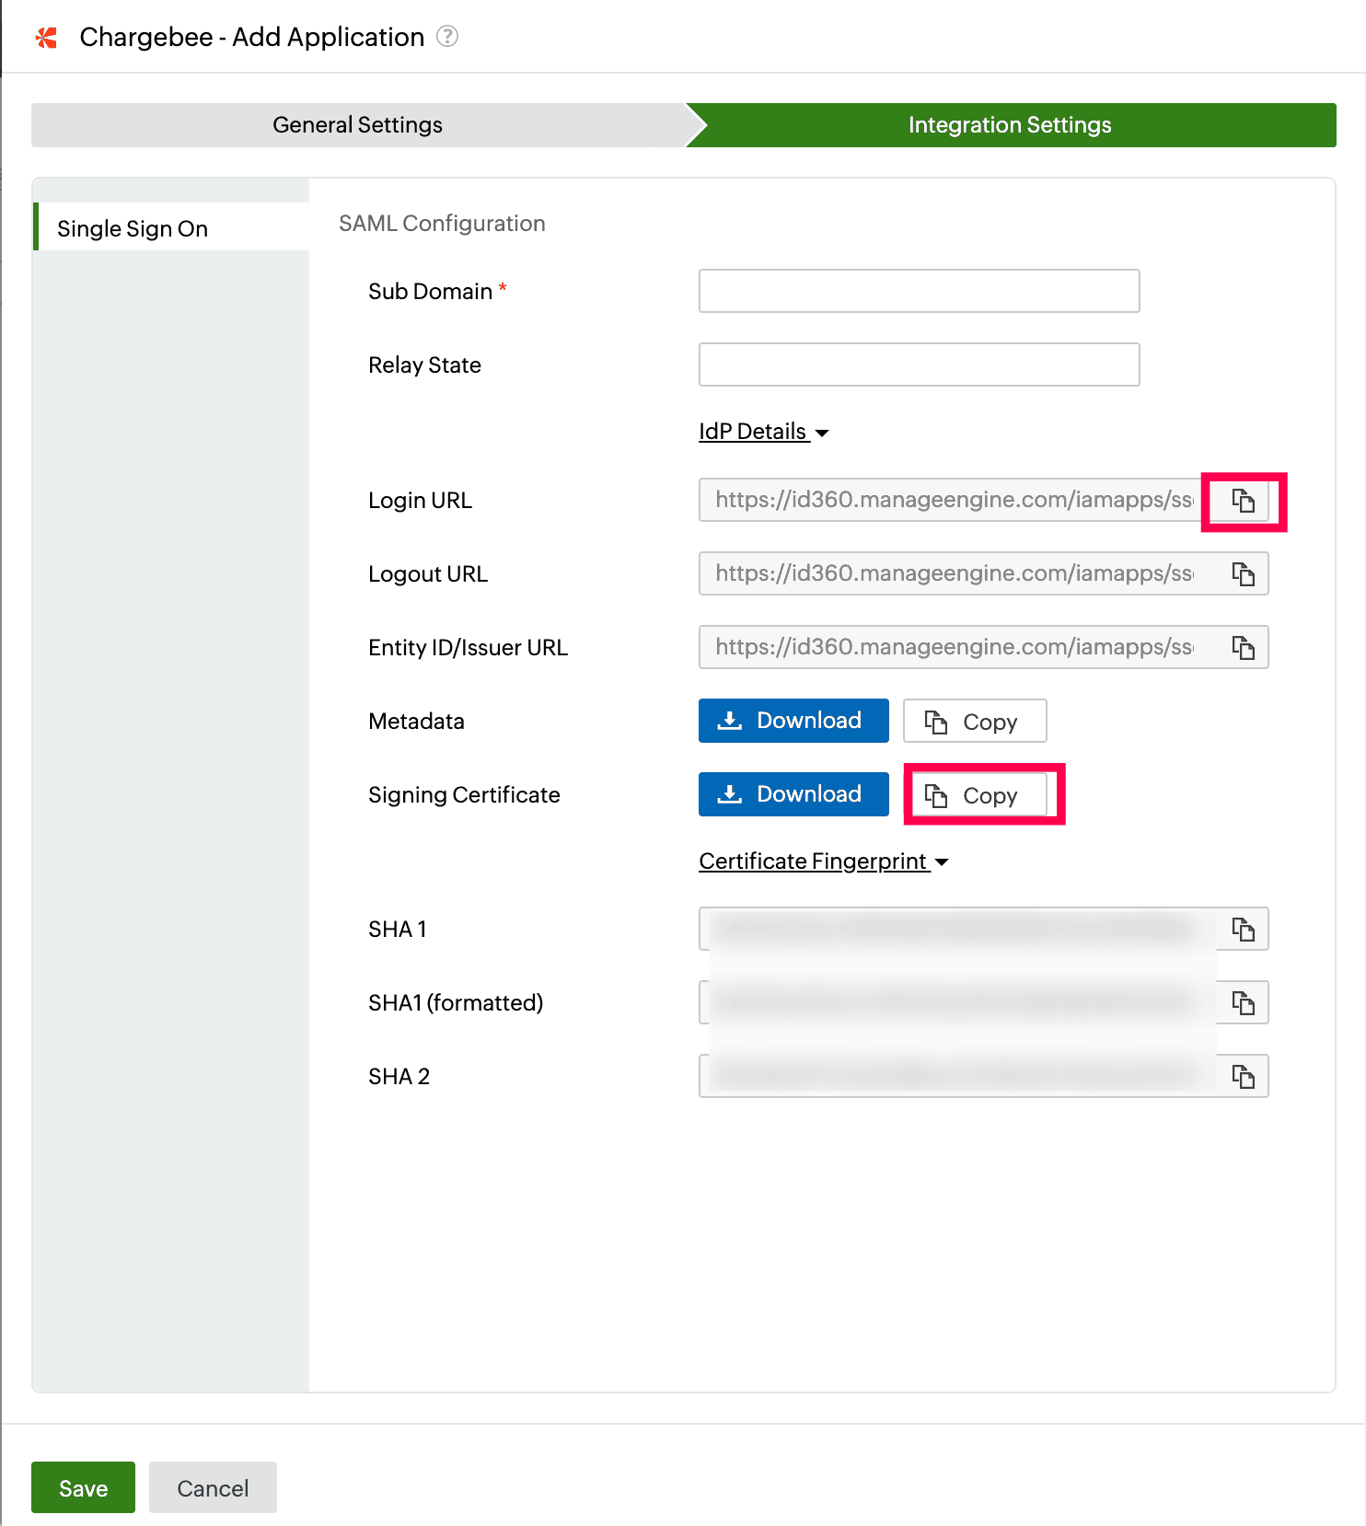Copy the Entity ID/Issuer URL value
This screenshot has width=1366, height=1526.
(x=1244, y=648)
